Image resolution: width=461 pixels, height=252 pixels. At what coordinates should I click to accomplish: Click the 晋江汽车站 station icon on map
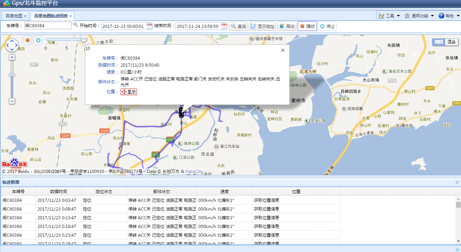tap(216, 146)
